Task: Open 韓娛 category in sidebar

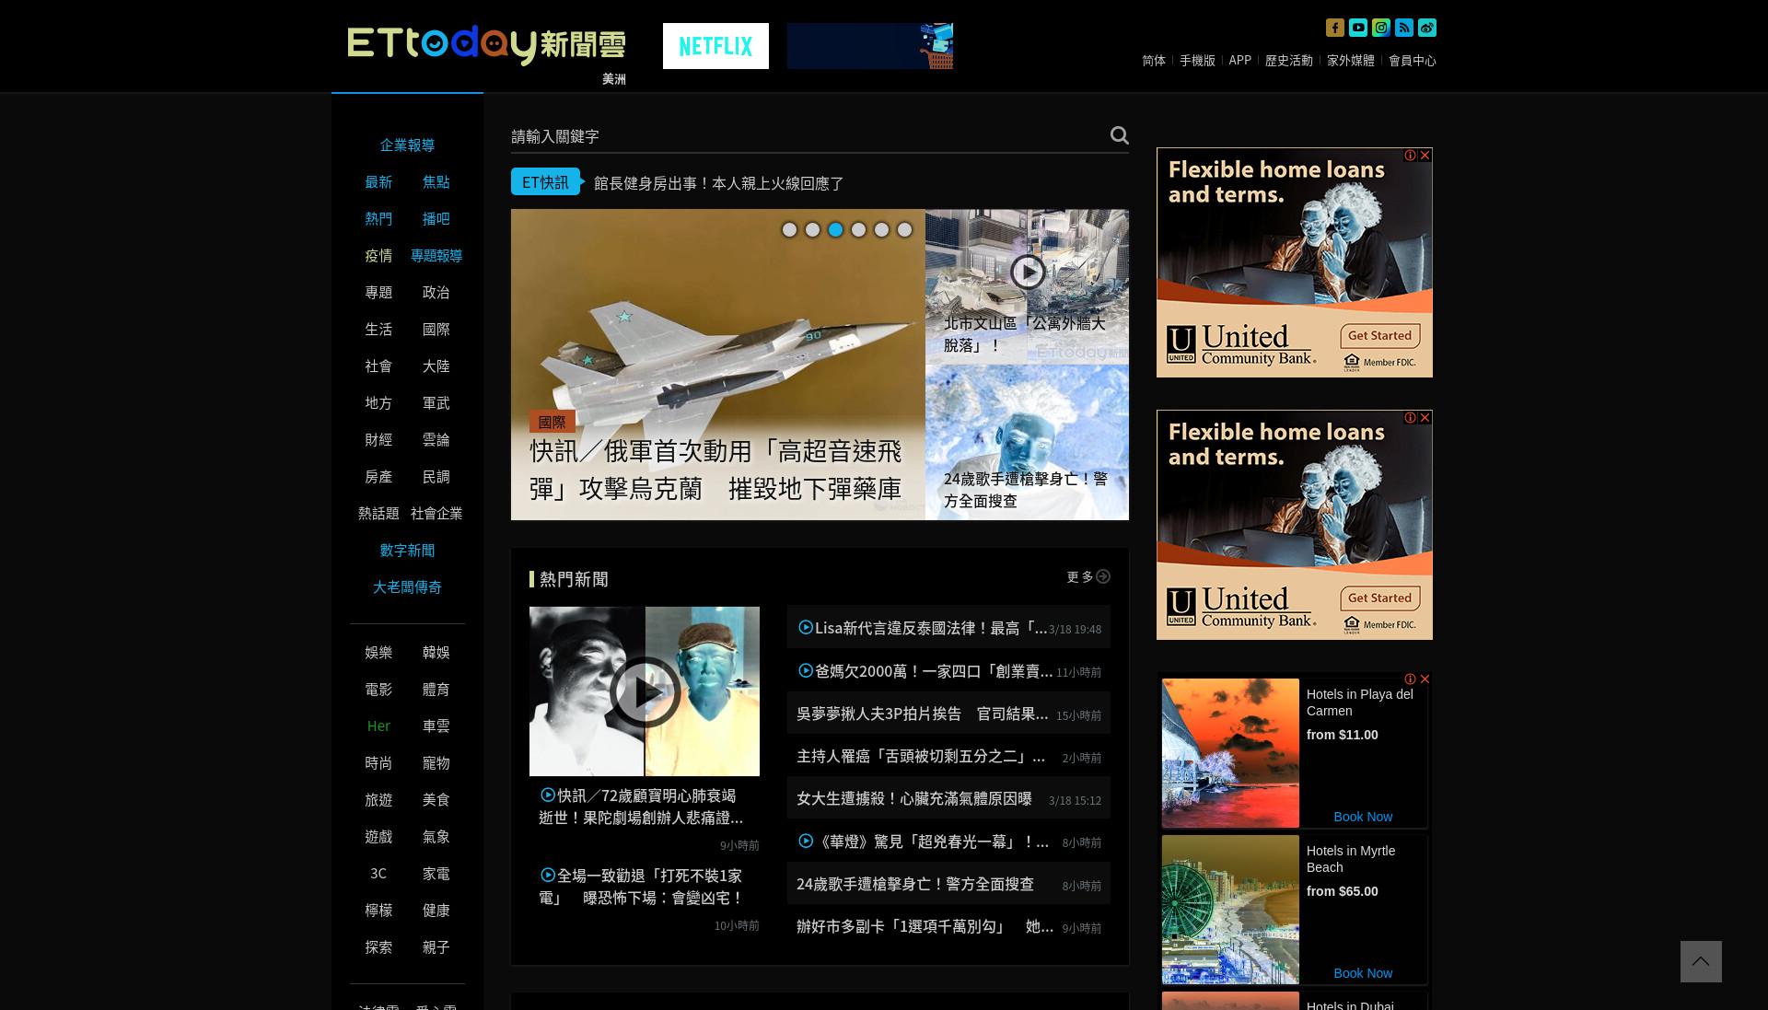Action: click(x=436, y=653)
